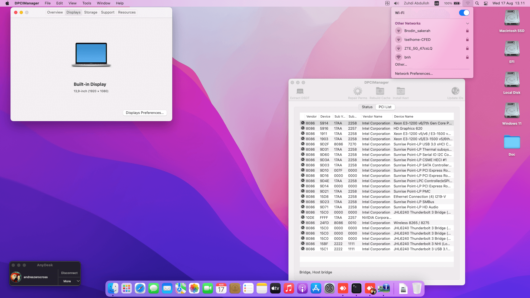Click the Update IDs globe icon
The height and width of the screenshot is (298, 530).
[455, 91]
